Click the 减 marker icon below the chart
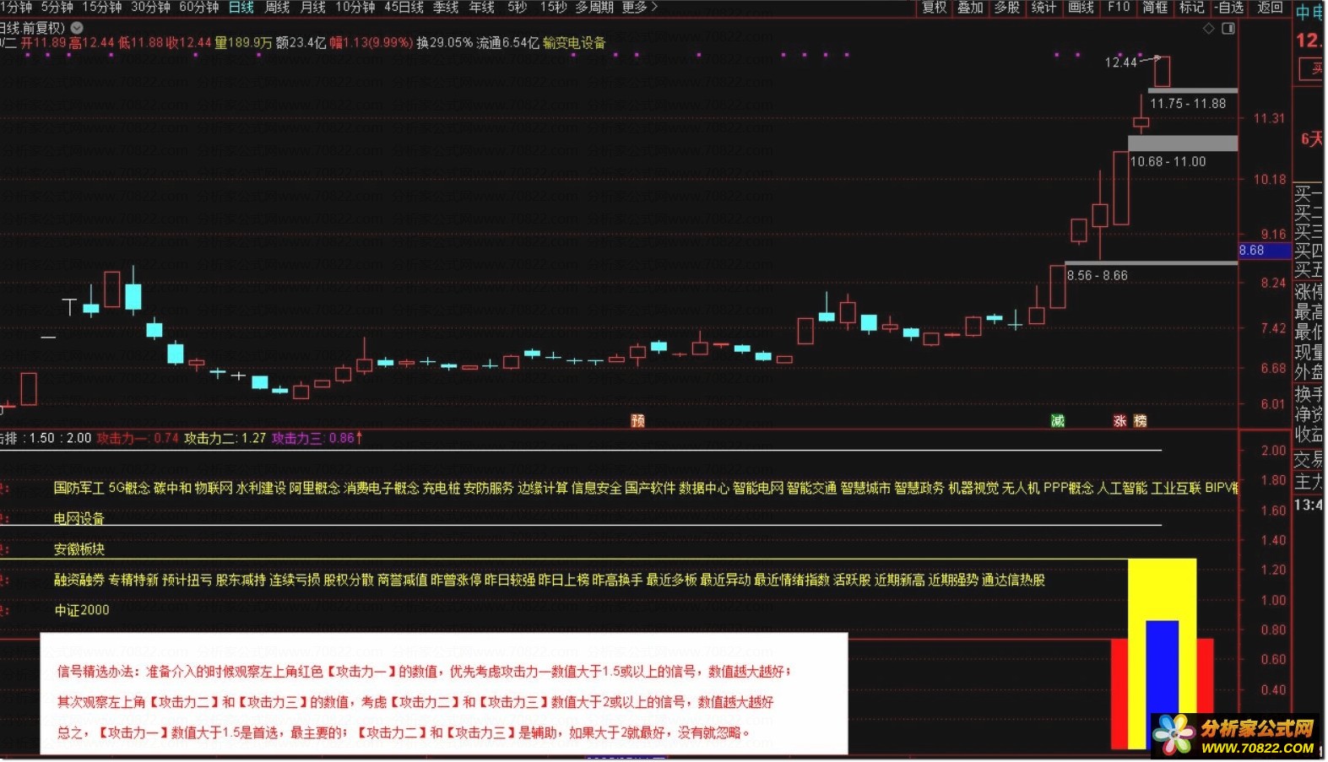This screenshot has width=1328, height=762. click(1058, 420)
